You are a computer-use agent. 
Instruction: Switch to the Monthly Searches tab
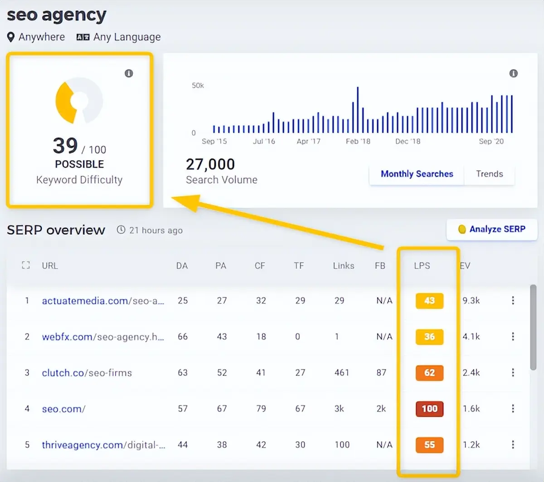click(417, 174)
